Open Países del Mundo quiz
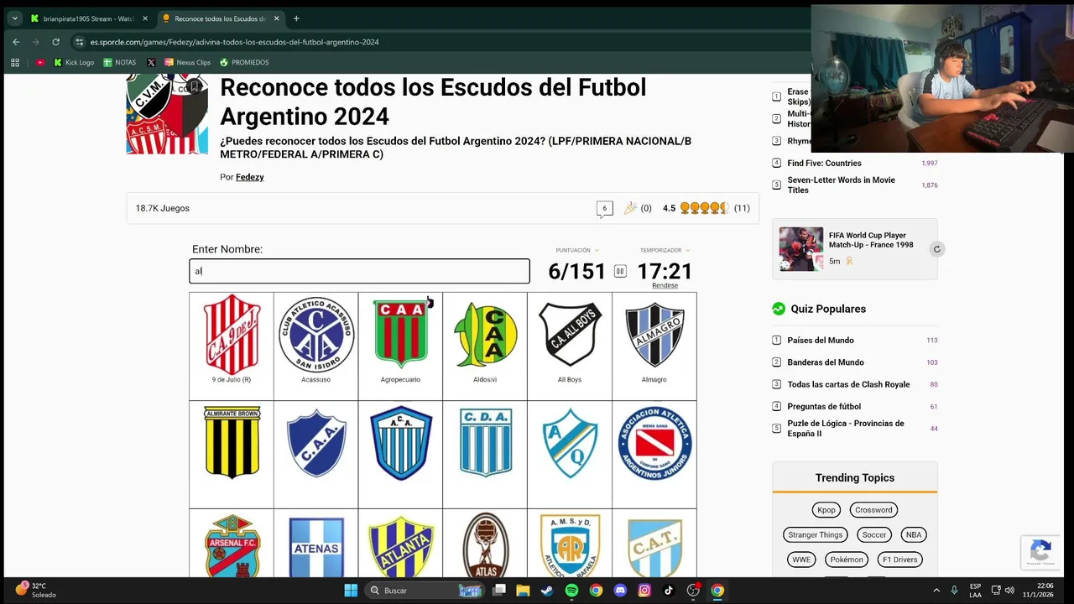The height and width of the screenshot is (604, 1074). point(821,340)
